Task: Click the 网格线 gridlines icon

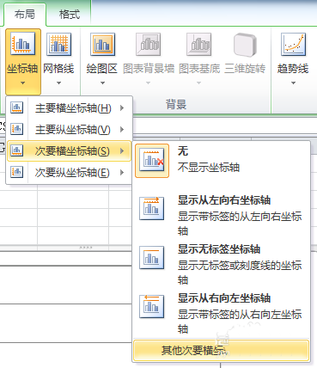Action: (x=58, y=44)
